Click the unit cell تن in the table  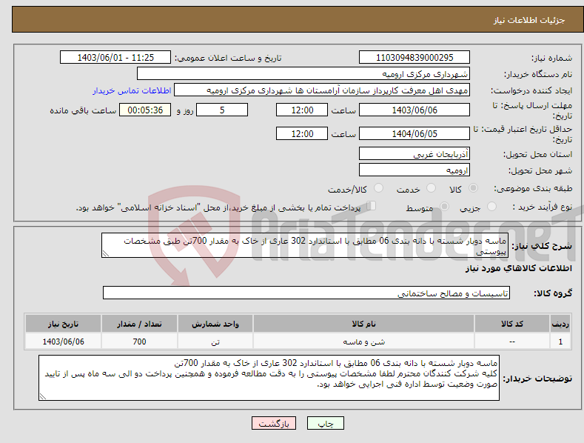click(215, 342)
